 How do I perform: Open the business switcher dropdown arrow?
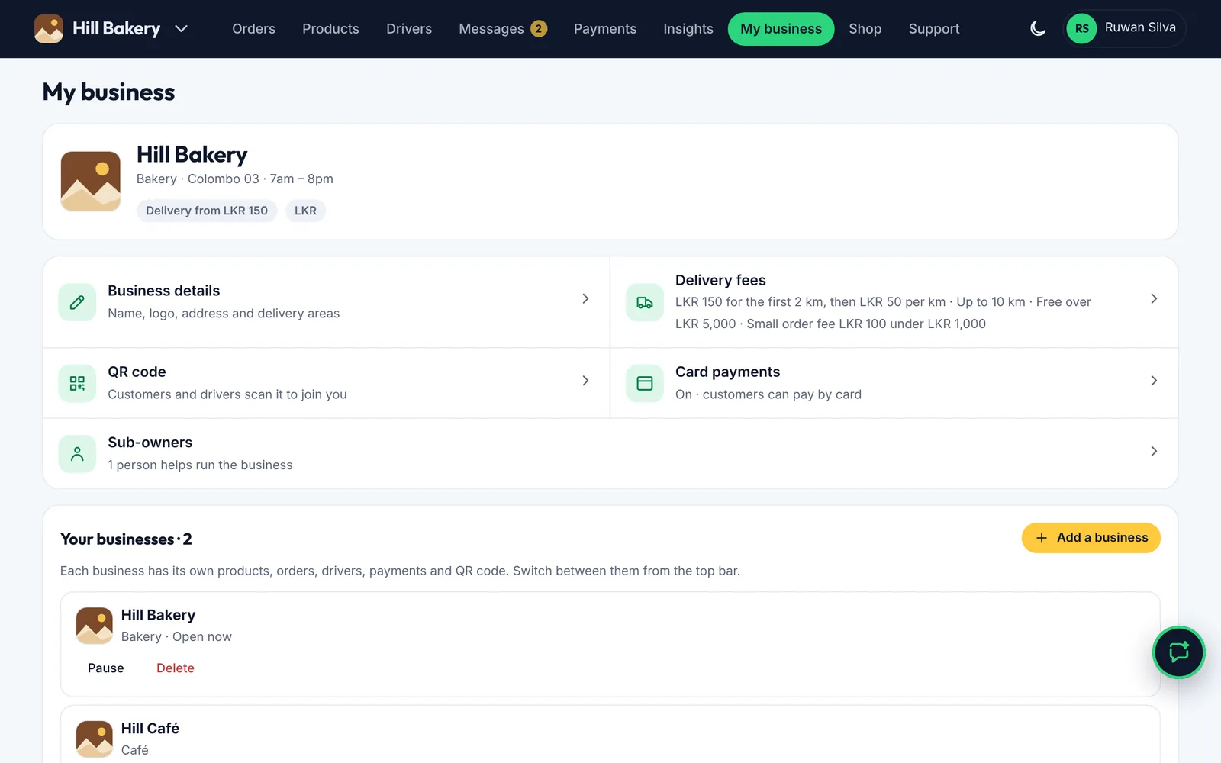point(181,29)
